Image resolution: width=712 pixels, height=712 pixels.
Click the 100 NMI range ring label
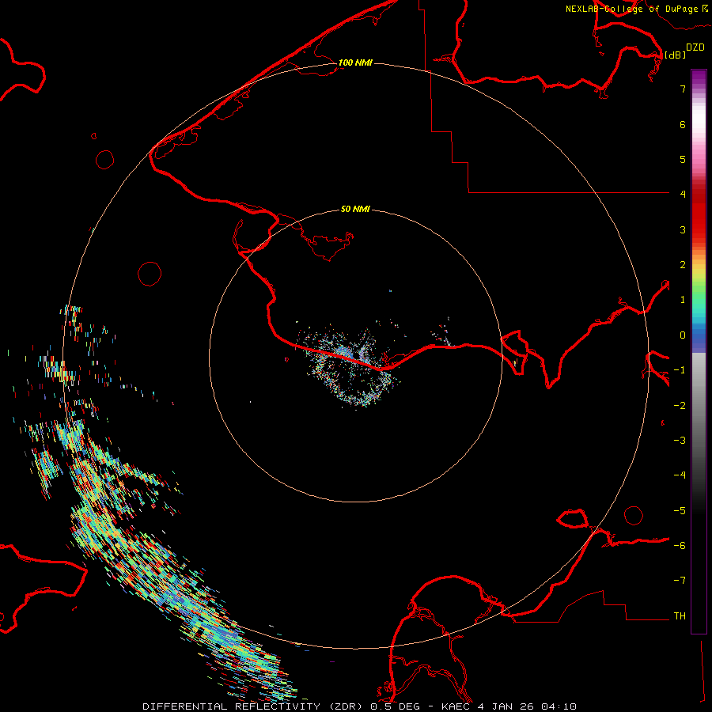355,62
